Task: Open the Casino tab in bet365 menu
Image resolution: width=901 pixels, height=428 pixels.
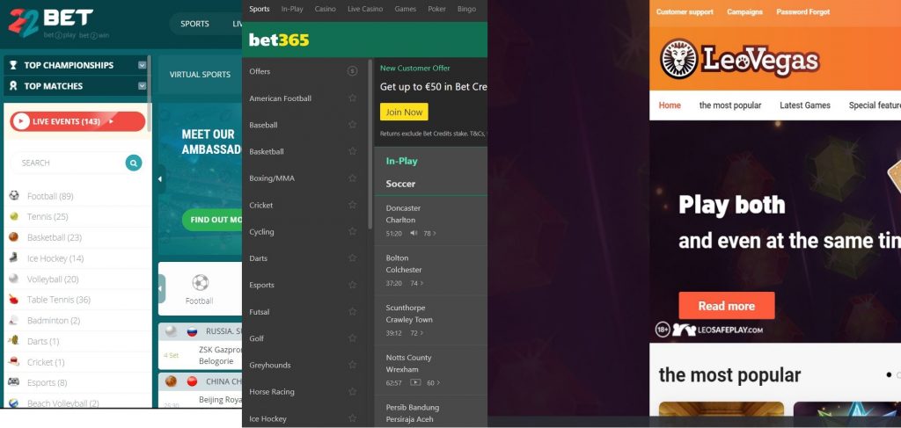Action: [326, 9]
